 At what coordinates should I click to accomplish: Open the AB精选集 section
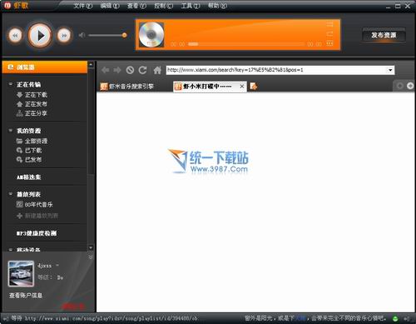pos(29,177)
